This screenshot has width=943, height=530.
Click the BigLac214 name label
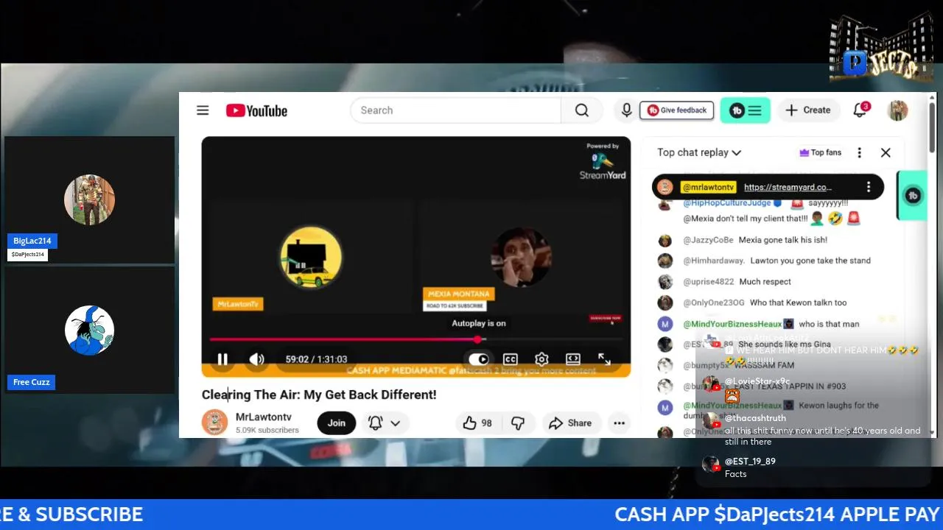(32, 241)
